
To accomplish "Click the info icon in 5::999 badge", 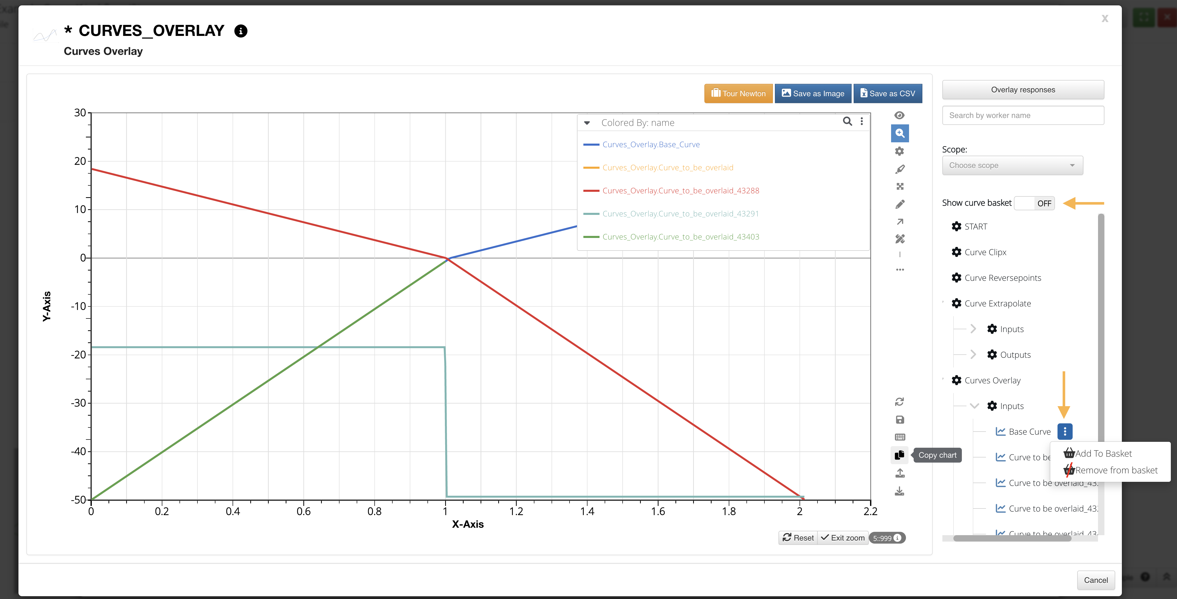I will tap(897, 538).
